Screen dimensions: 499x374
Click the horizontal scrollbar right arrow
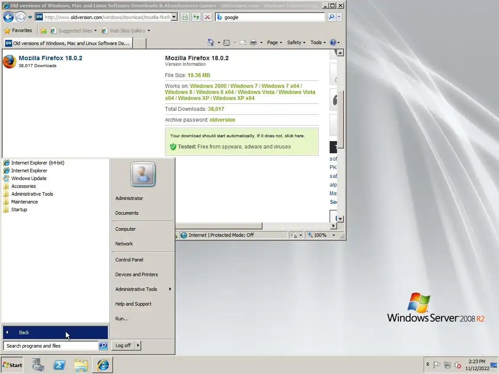coord(333,226)
